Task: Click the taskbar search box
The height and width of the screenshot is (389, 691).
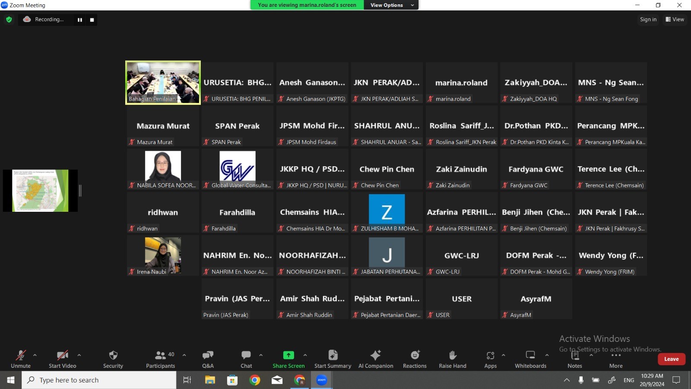Action: pos(99,380)
